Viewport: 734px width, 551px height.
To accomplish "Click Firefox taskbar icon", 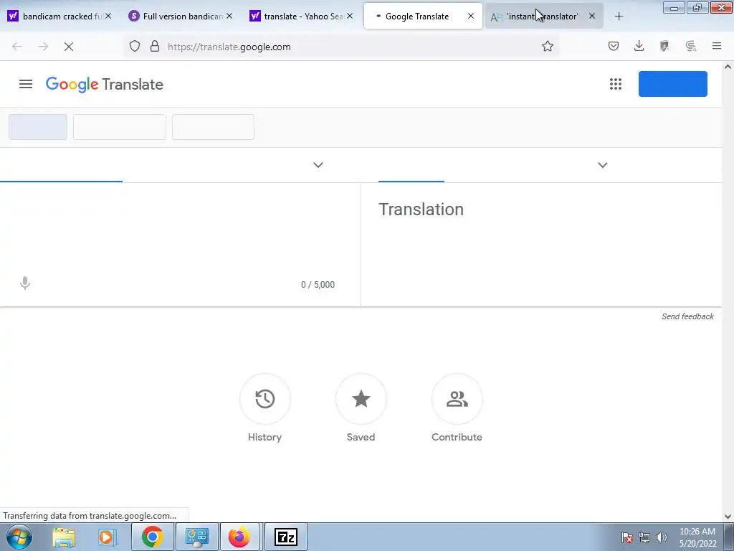I will (x=239, y=537).
